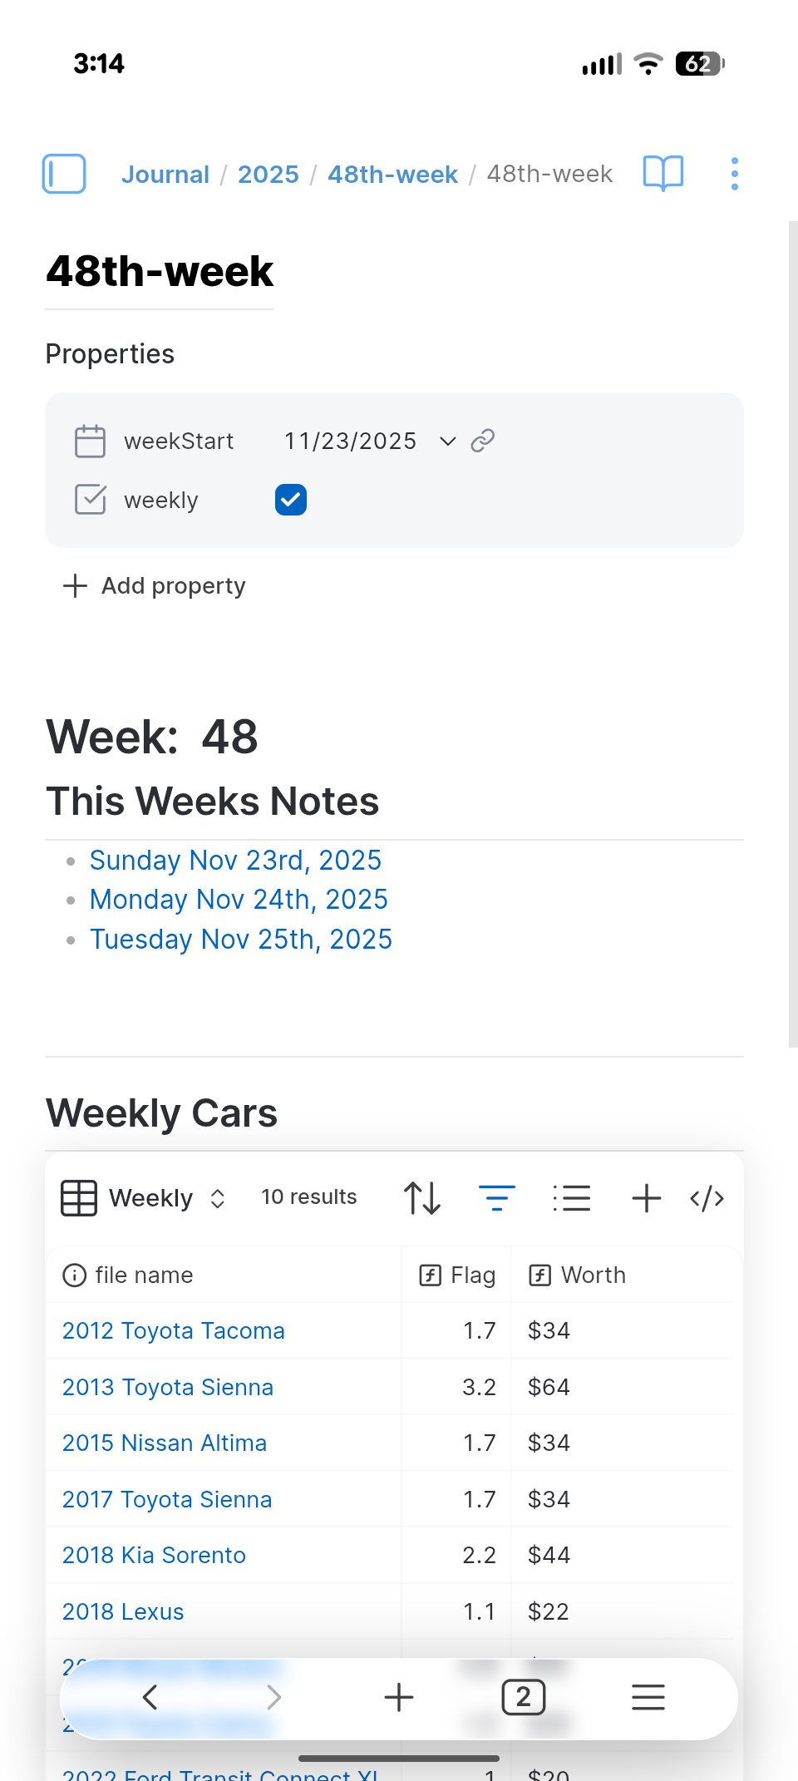Toggle the weekly checkbox off
Screen dimensions: 798x1781
coord(290,500)
